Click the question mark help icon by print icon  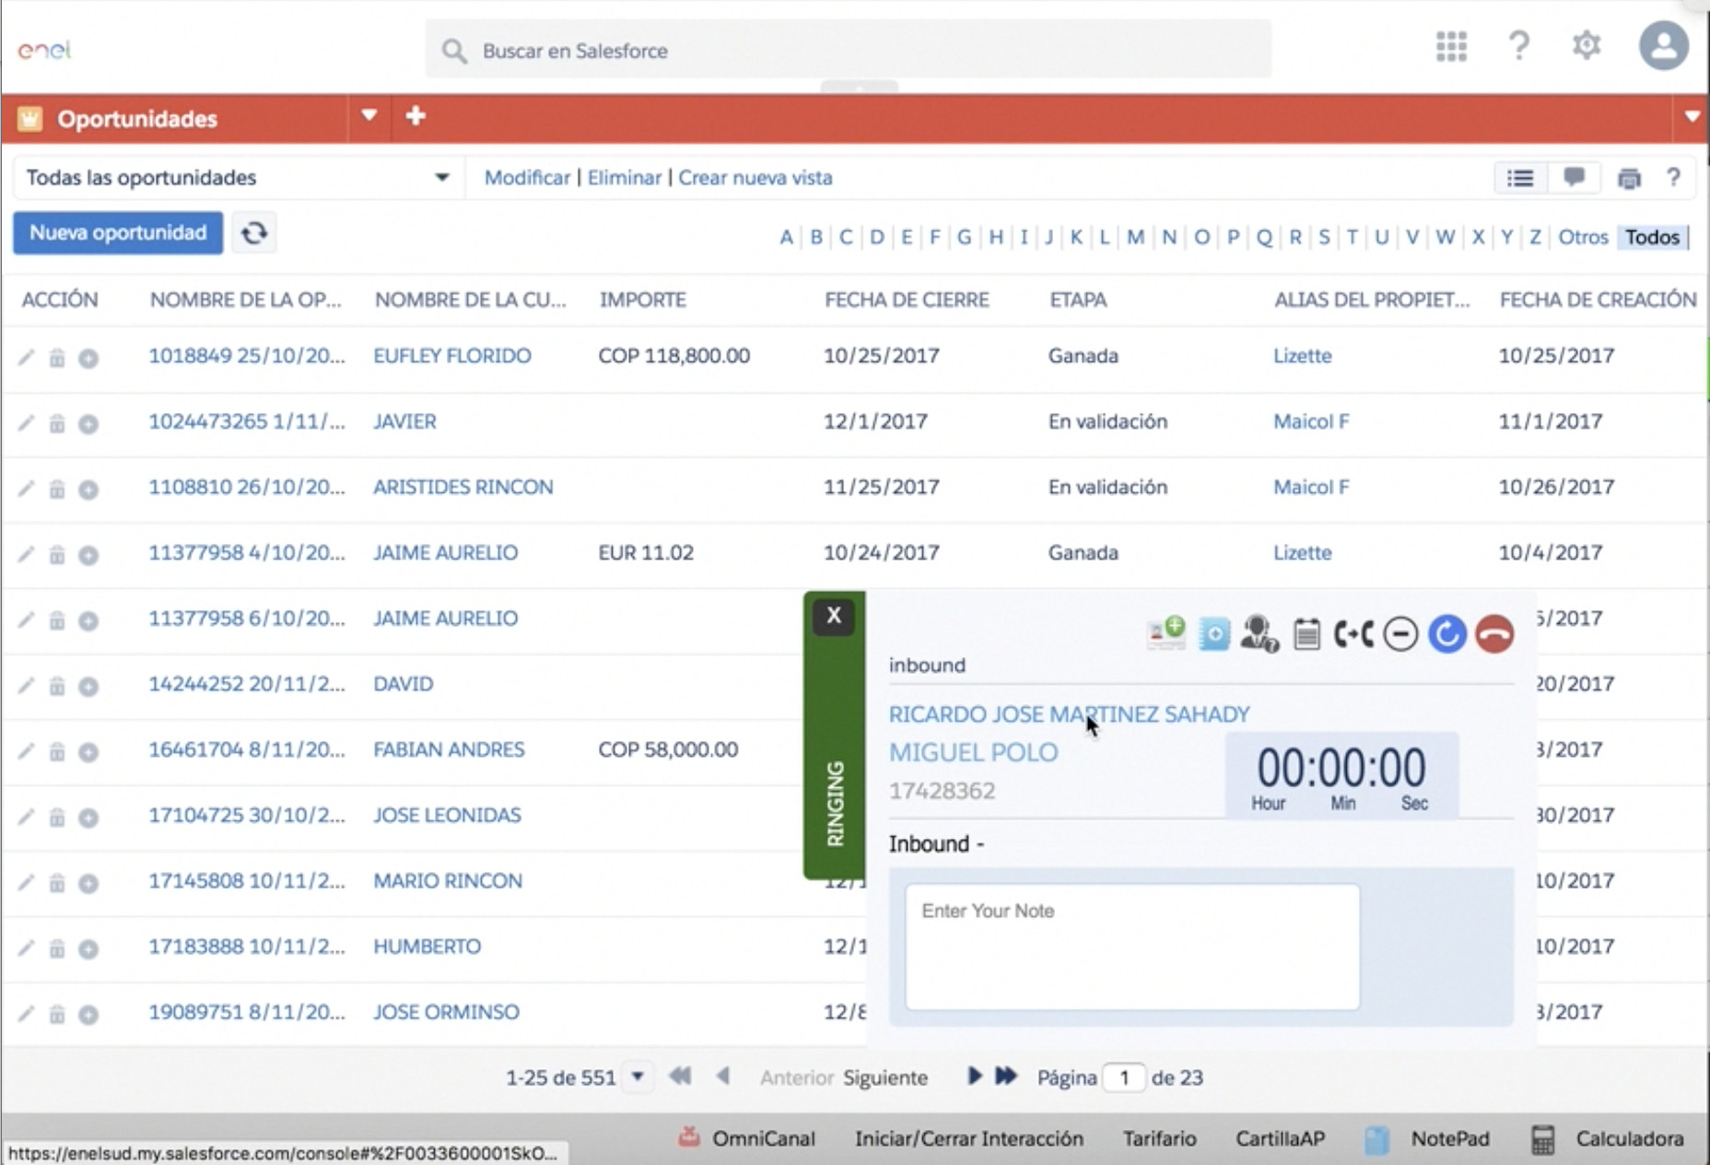click(1673, 178)
